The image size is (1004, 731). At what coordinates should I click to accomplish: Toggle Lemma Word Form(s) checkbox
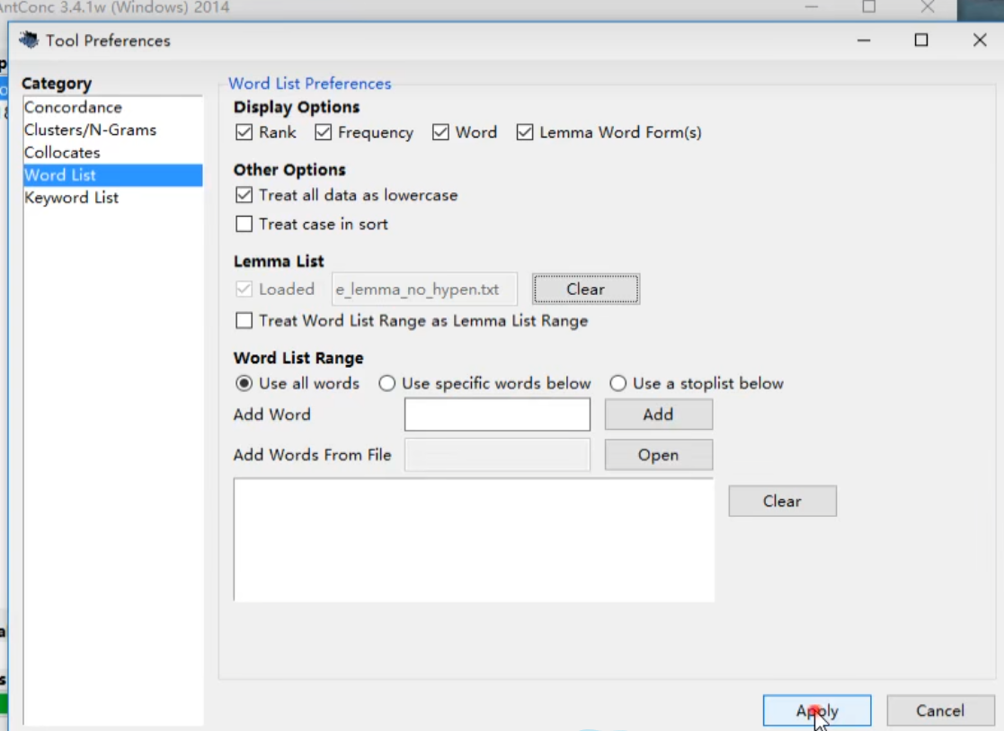pyautogui.click(x=524, y=132)
